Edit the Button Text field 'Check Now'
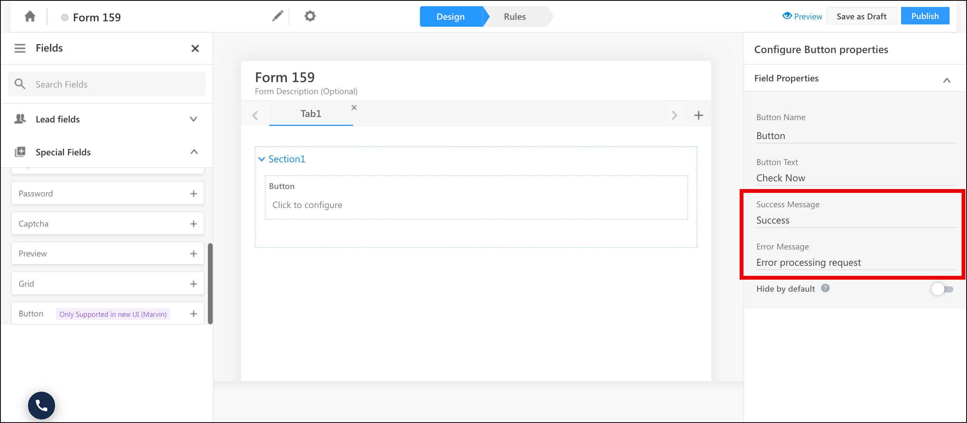Viewport: 967px width, 423px height. click(x=856, y=178)
